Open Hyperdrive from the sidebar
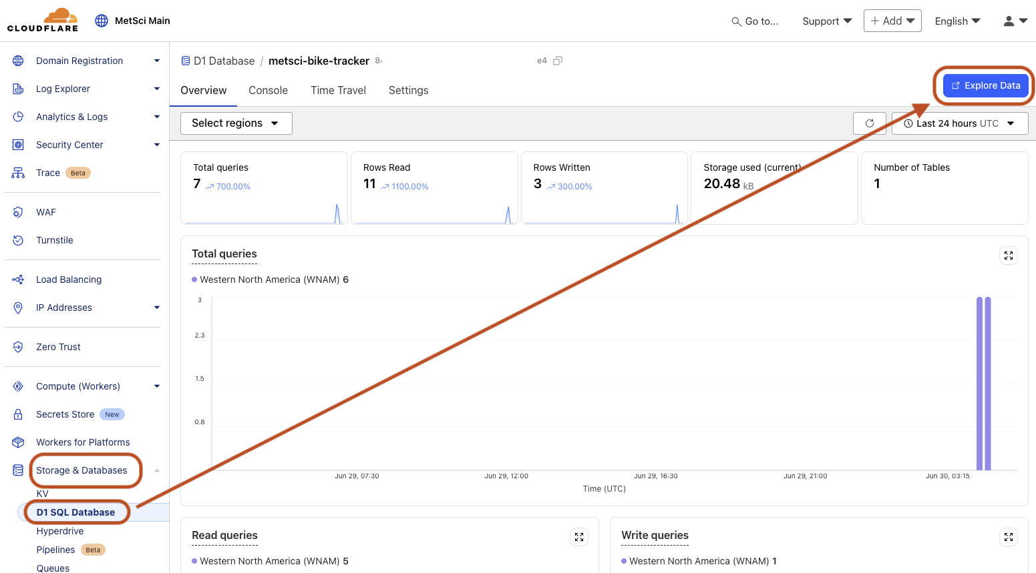1036x573 pixels. pyautogui.click(x=61, y=531)
